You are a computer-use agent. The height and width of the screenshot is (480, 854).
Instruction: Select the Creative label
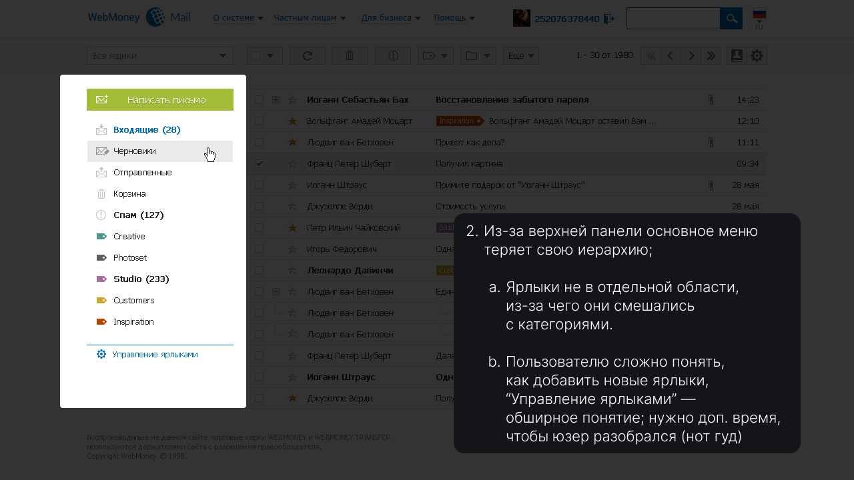160,237
